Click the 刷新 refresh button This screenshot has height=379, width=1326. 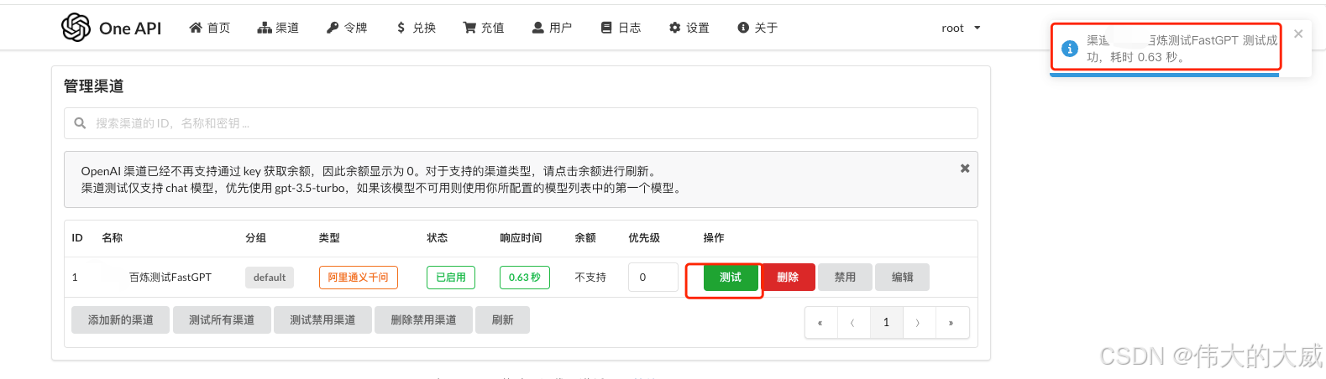[502, 320]
